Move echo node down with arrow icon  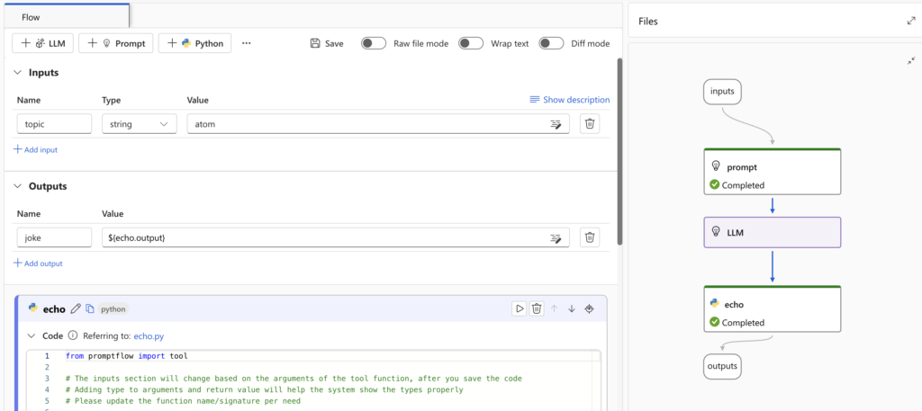tap(571, 308)
